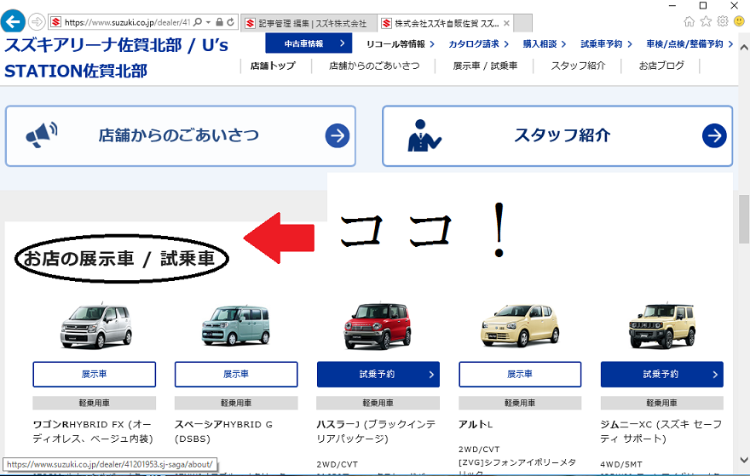
Task: Click the arrow circle on 店舗からのごあいさつ banner
Action: click(x=337, y=135)
